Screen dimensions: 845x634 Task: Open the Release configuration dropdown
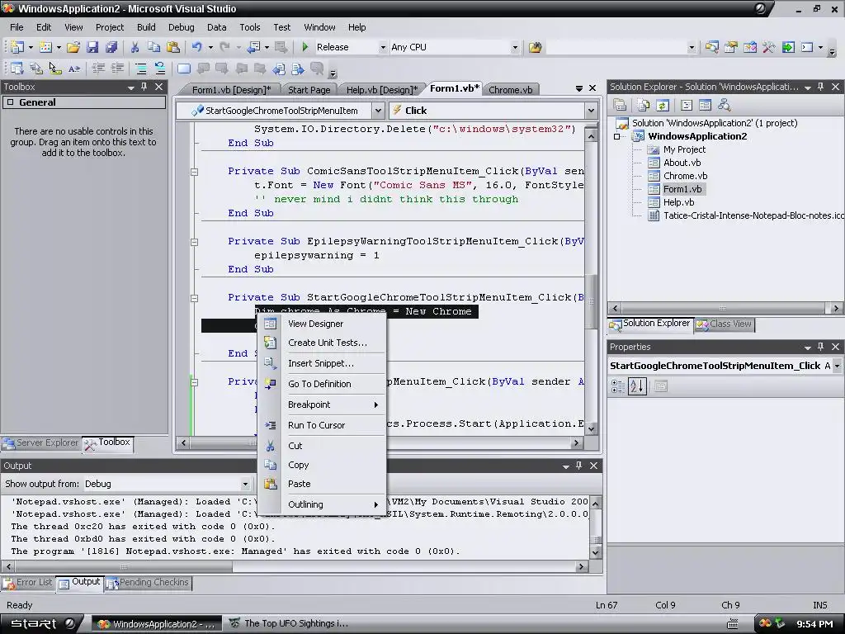coord(383,47)
